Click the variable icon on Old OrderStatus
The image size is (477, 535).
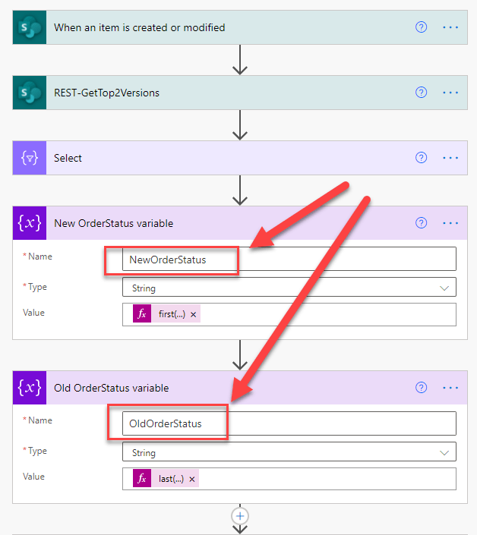click(30, 388)
